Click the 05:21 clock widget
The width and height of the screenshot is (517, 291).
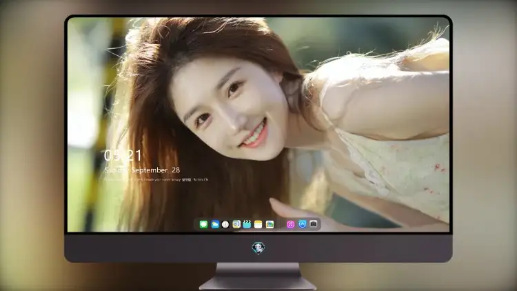123,155
